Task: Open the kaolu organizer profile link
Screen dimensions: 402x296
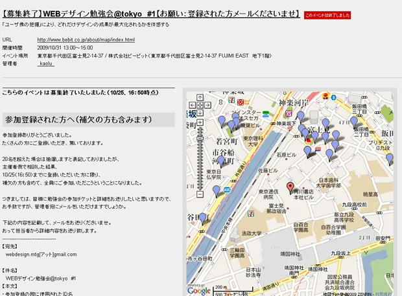Action: pos(47,63)
